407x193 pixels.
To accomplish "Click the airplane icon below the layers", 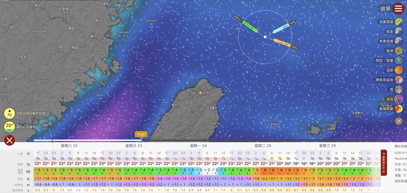I will 398,121.
